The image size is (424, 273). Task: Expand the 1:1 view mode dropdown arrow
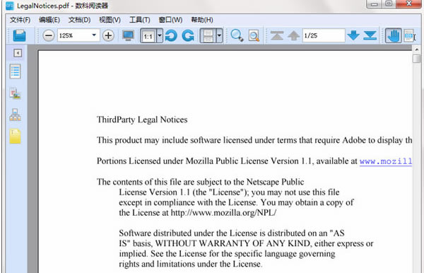pos(160,35)
